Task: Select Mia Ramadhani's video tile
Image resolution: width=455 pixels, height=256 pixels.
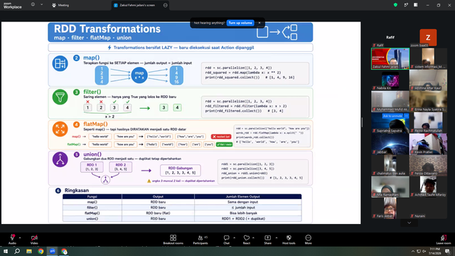Action: (390, 187)
